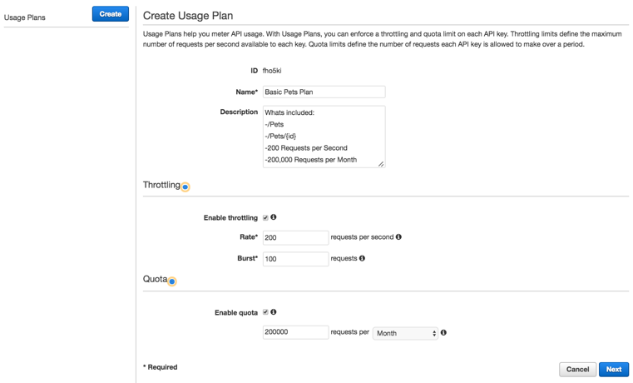The height and width of the screenshot is (383, 633).
Task: Click info icon beside requests per second
Action: click(x=398, y=236)
